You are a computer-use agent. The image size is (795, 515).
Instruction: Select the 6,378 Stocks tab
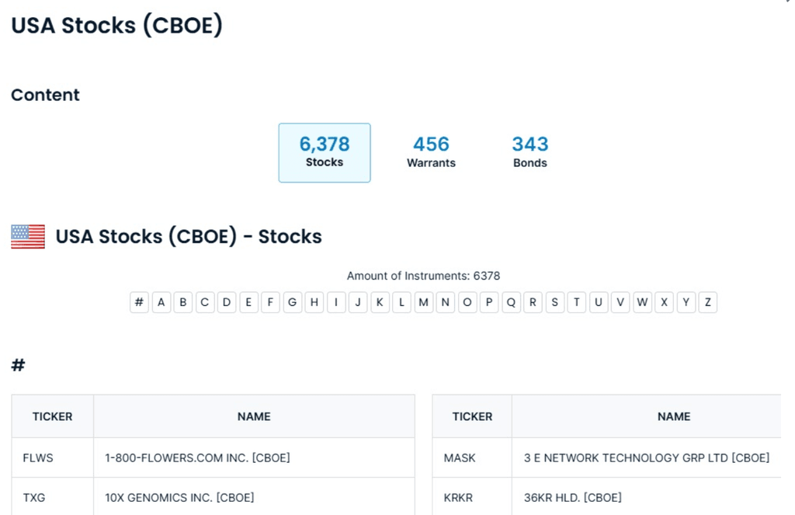325,152
